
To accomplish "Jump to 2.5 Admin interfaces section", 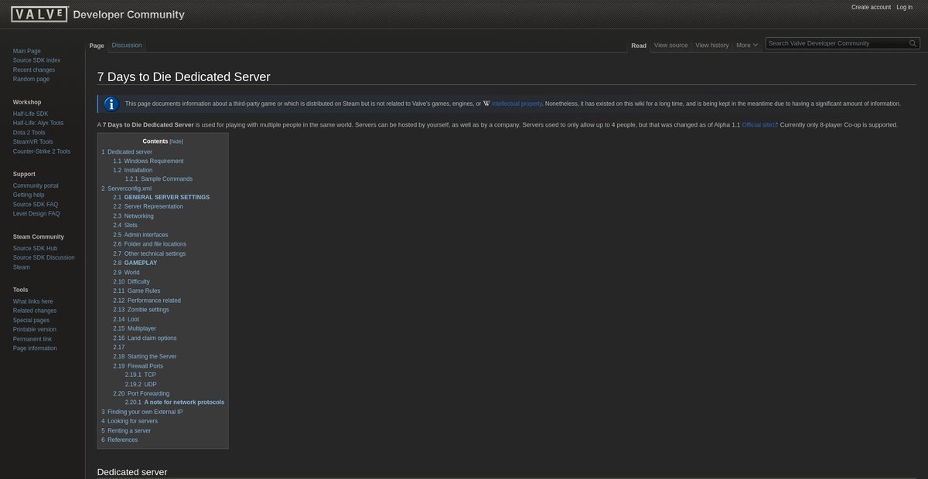I will point(141,235).
